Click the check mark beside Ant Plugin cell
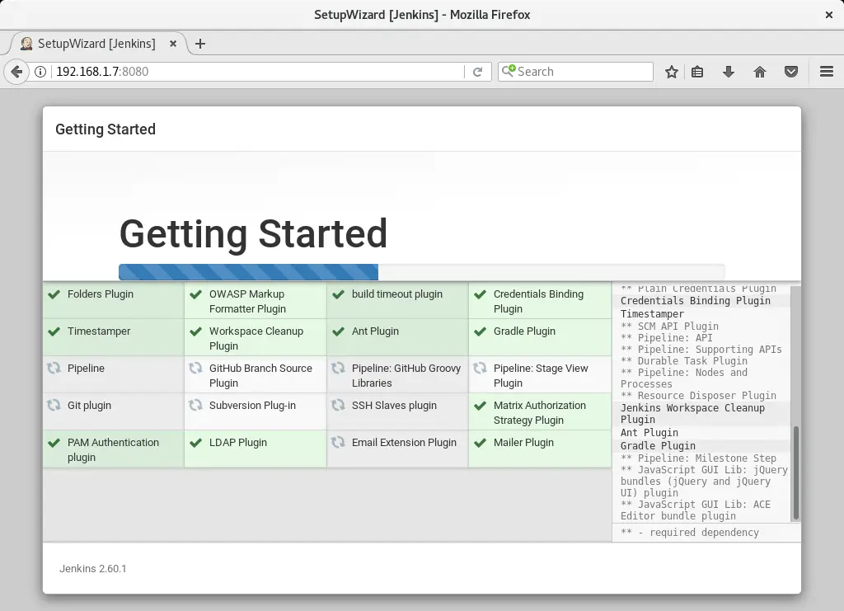Screen dimensions: 844x611 point(338,331)
